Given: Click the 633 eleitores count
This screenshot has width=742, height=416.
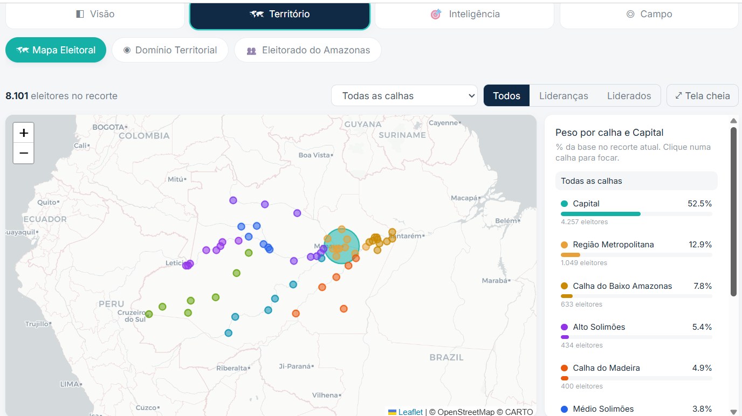Looking at the screenshot, I should coord(582,304).
